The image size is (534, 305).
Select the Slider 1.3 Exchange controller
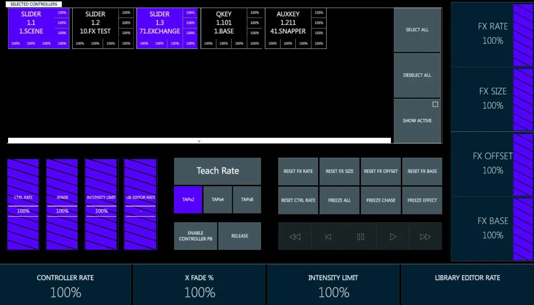point(167,29)
